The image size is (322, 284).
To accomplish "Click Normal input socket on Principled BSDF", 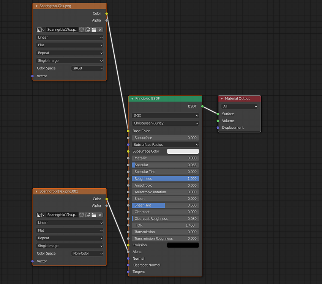I will pyautogui.click(x=128, y=259).
